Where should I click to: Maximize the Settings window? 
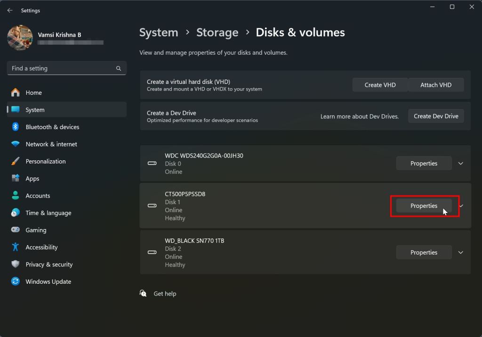point(452,7)
